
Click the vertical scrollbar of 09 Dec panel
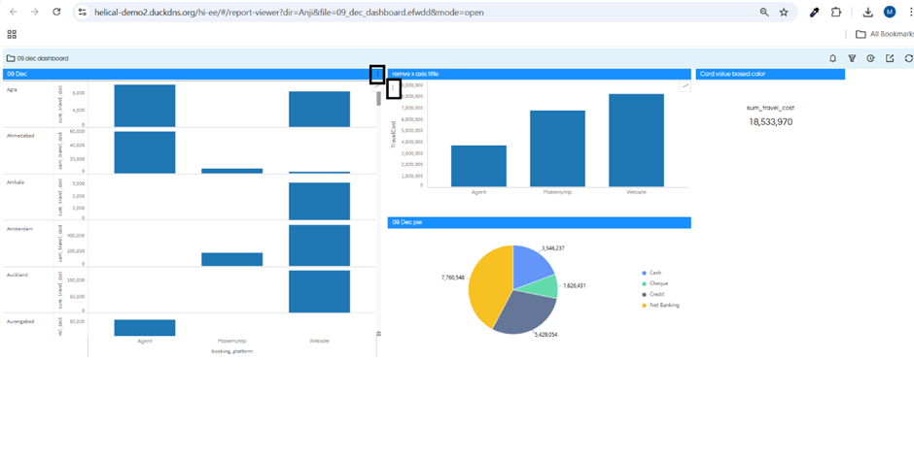click(x=378, y=98)
